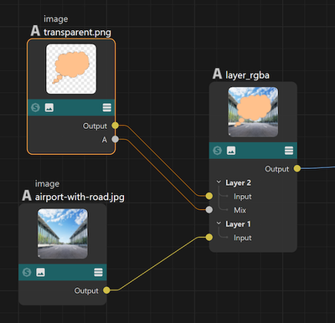Click the 'image' type label above transparent.png
The image size is (335, 323).
click(x=56, y=19)
